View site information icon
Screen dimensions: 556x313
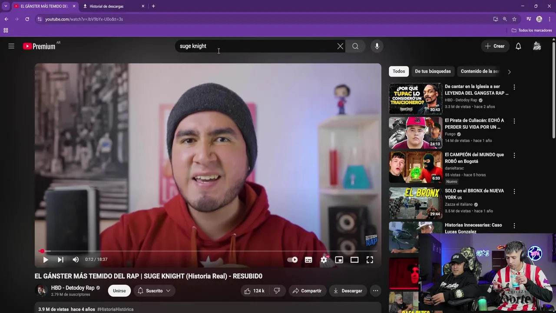click(40, 19)
